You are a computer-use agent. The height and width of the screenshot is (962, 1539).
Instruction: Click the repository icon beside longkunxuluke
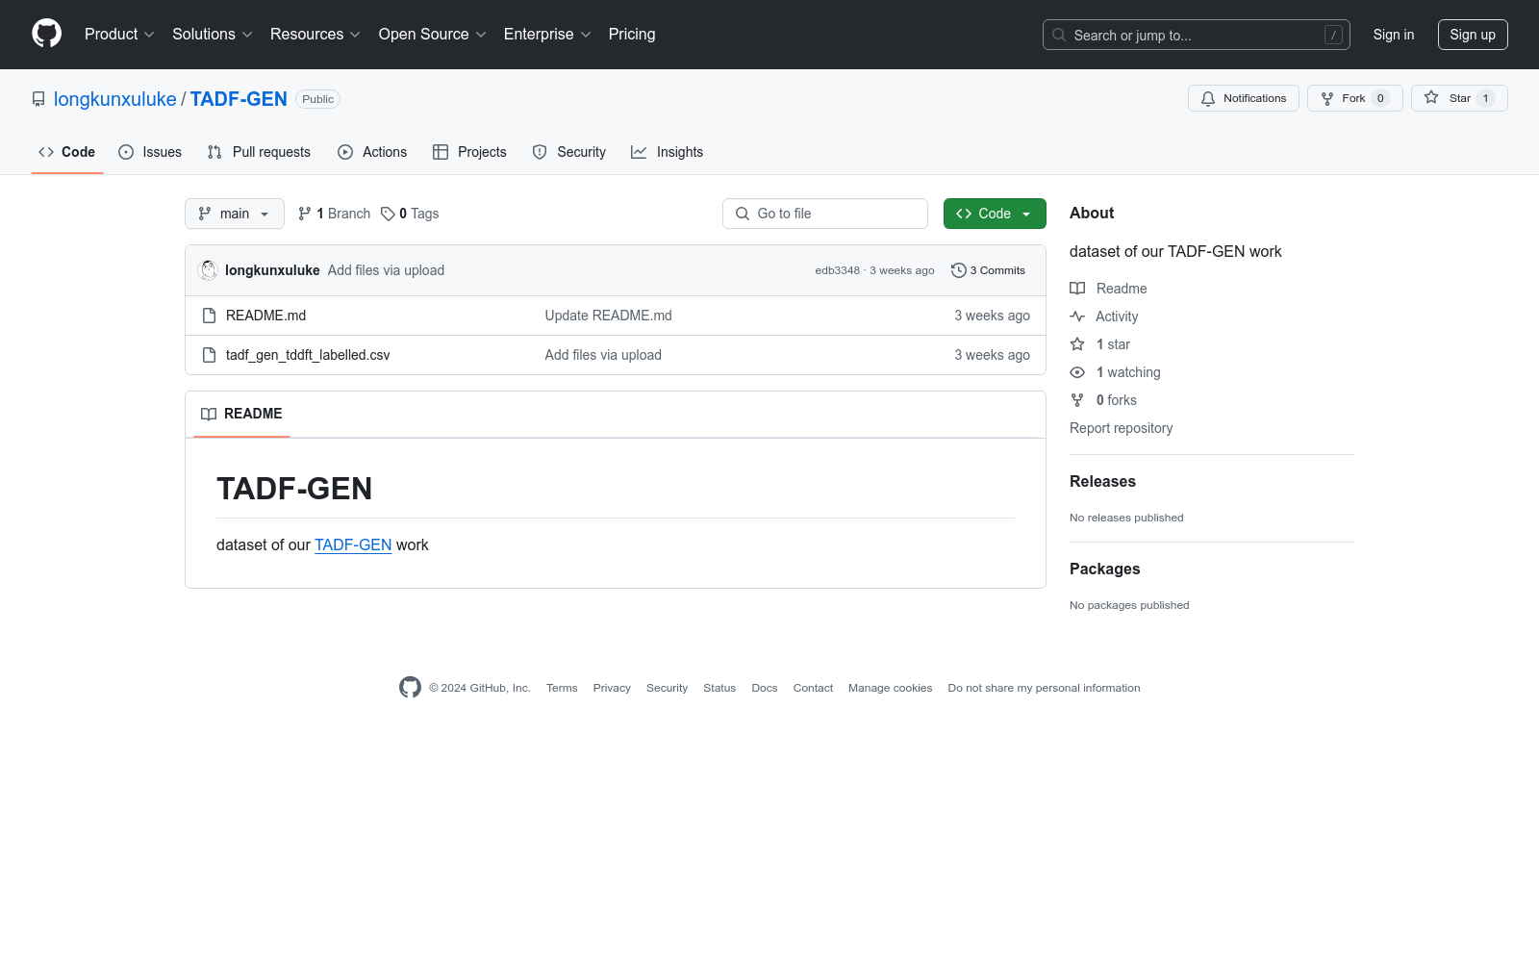click(x=38, y=99)
